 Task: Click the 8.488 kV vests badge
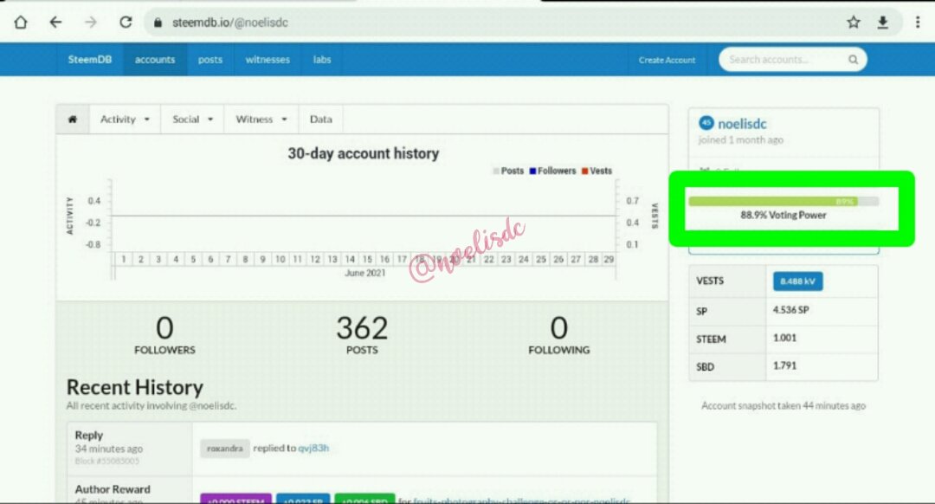[x=798, y=281]
